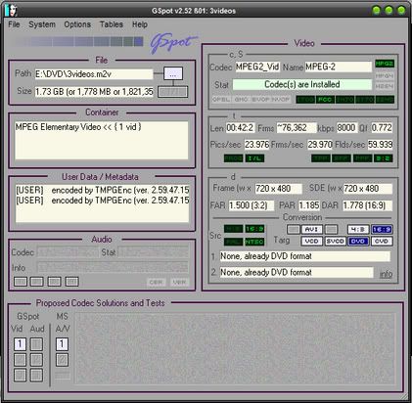Click the Len field showing 00:42:2
Image resolution: width=412 pixels, height=403 pixels.
click(x=240, y=128)
